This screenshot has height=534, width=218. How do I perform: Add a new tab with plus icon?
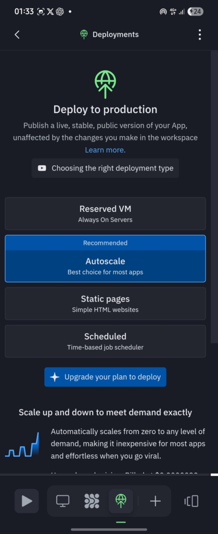click(155, 501)
